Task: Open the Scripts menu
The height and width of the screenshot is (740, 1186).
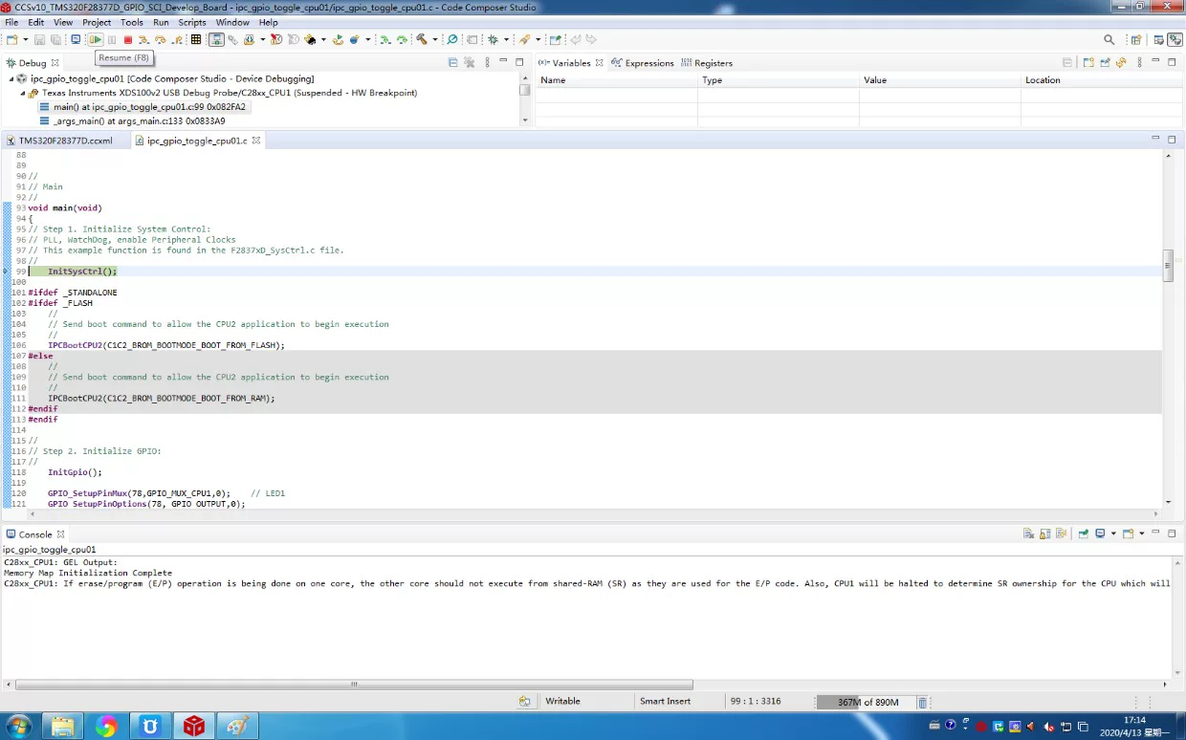Action: [192, 22]
